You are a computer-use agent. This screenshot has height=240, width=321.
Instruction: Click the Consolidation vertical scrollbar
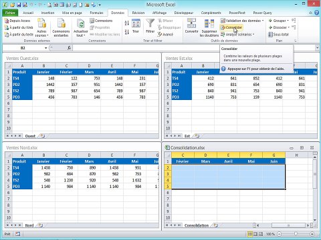315,174
